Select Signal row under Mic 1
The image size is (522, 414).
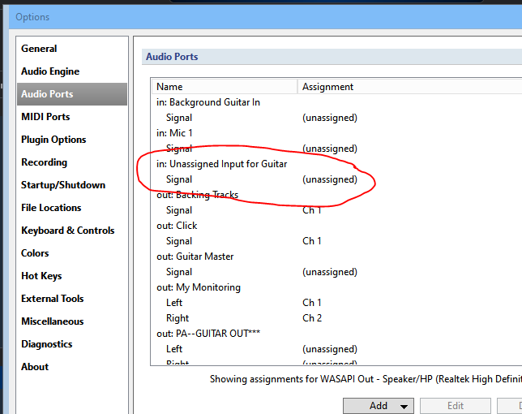click(337, 149)
